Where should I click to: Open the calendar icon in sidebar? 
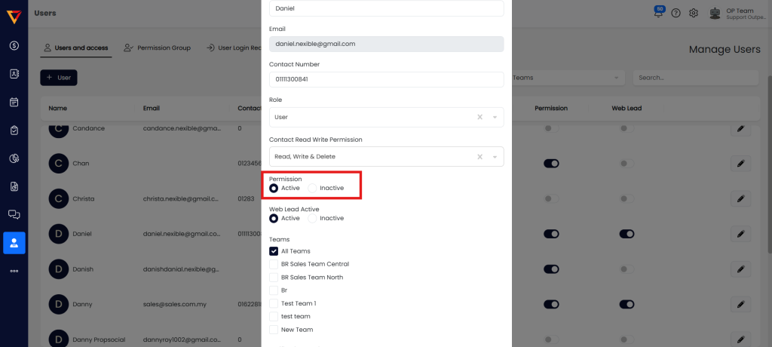(x=14, y=102)
